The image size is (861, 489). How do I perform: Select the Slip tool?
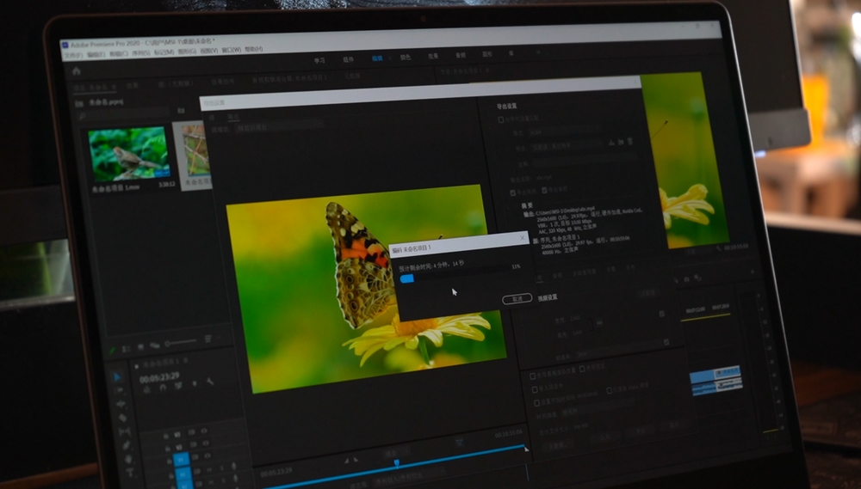click(x=125, y=431)
